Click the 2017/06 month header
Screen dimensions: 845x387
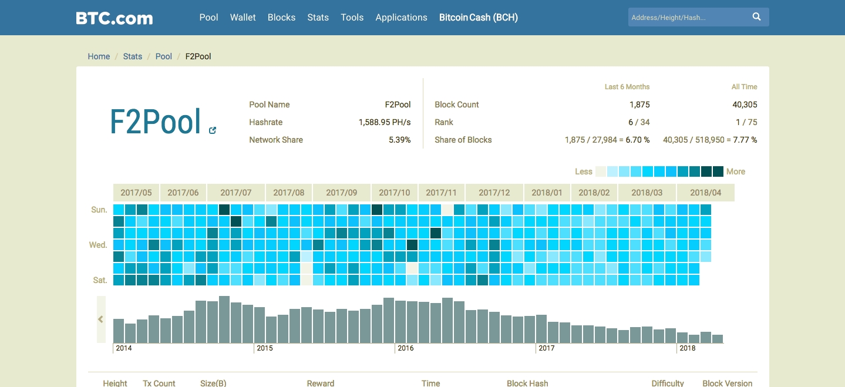(183, 193)
